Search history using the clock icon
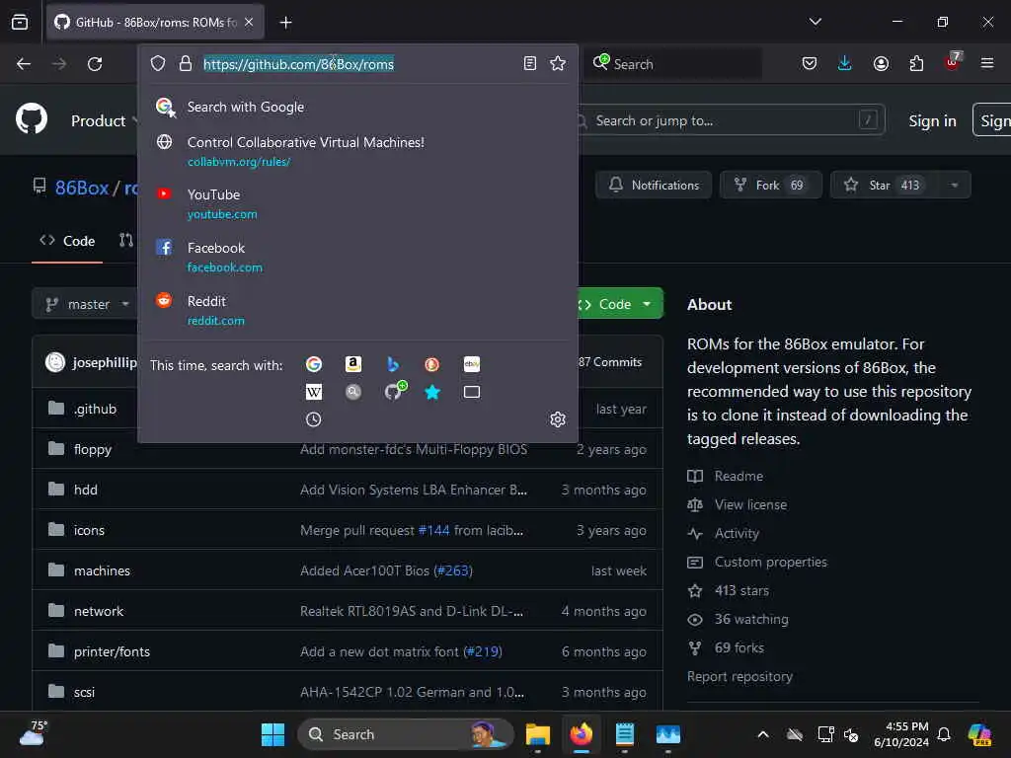The image size is (1011, 758). [314, 419]
